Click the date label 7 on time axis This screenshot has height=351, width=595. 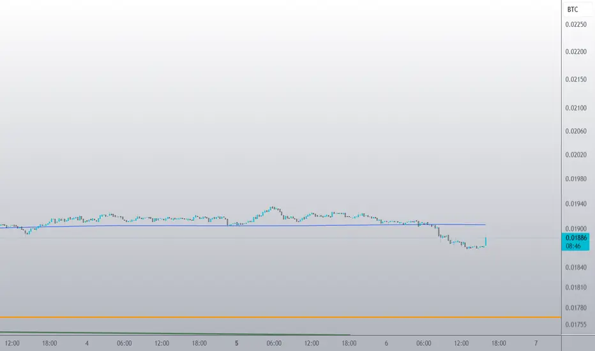pos(536,343)
